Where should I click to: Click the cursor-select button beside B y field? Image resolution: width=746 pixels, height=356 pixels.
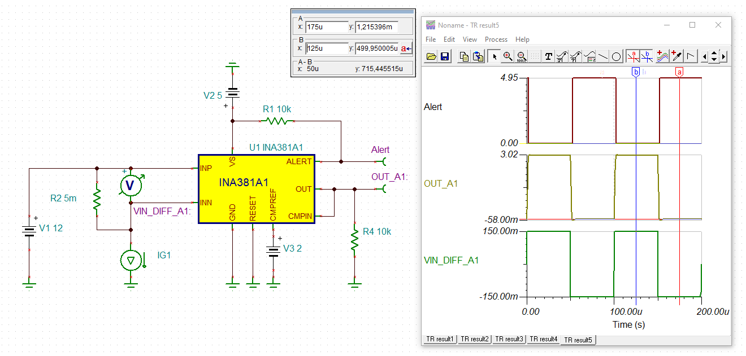(x=406, y=49)
